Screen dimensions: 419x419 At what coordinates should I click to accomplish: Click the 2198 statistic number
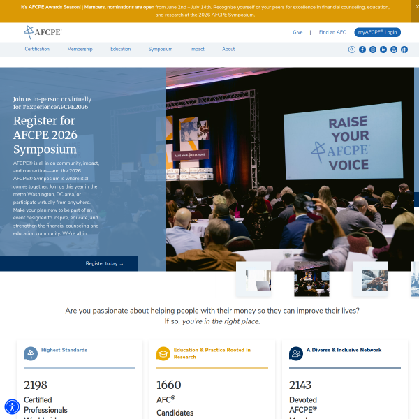click(36, 385)
